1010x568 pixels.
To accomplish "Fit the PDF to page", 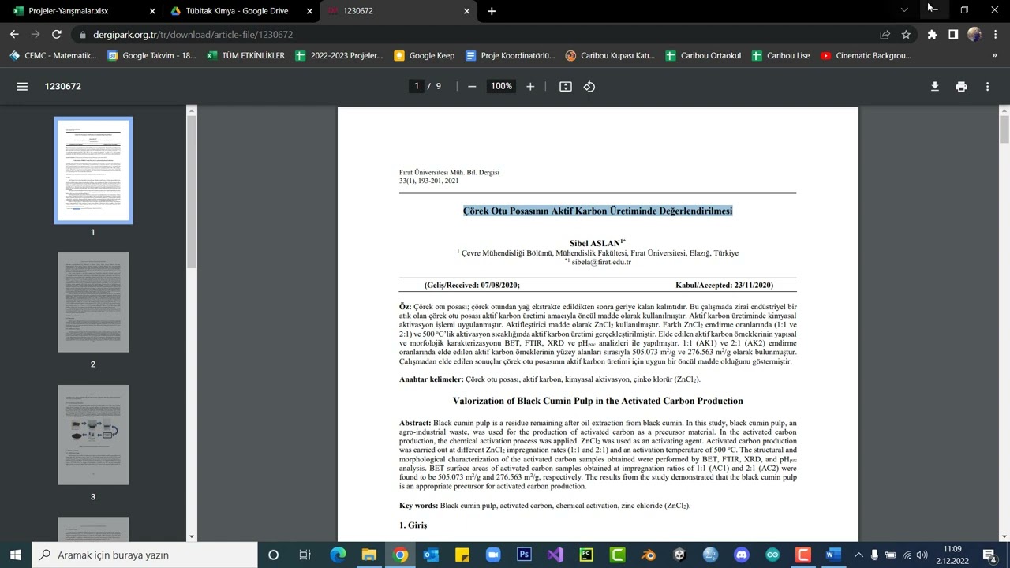I will (566, 87).
